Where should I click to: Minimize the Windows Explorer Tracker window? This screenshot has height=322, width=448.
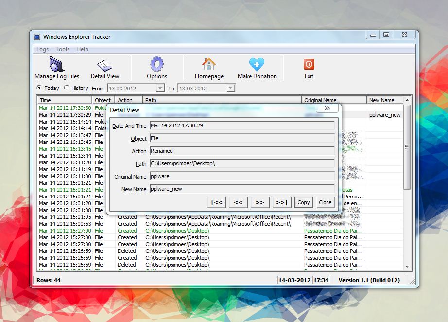[373, 35]
